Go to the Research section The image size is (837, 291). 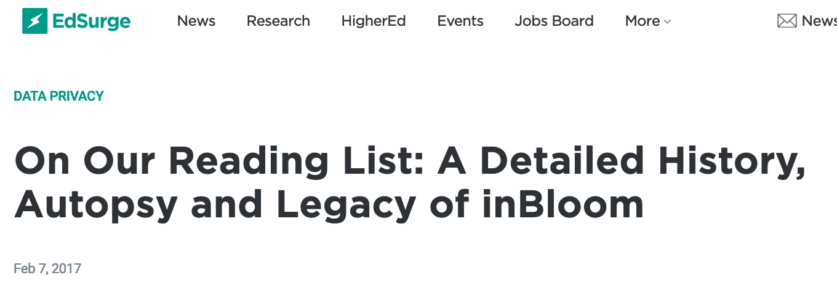278,21
